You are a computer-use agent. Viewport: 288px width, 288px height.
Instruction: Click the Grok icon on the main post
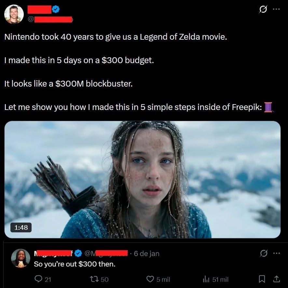click(263, 9)
